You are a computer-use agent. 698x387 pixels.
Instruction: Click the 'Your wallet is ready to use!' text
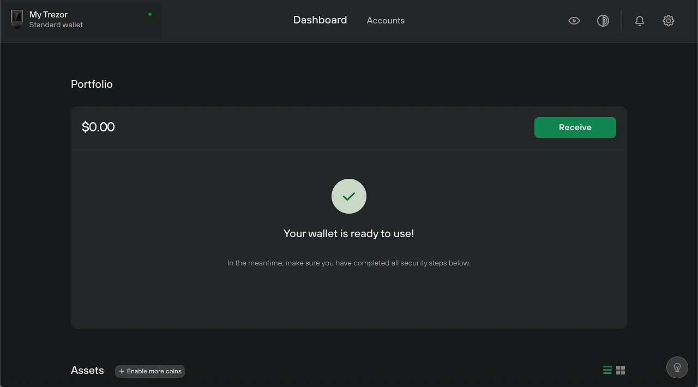coord(349,233)
